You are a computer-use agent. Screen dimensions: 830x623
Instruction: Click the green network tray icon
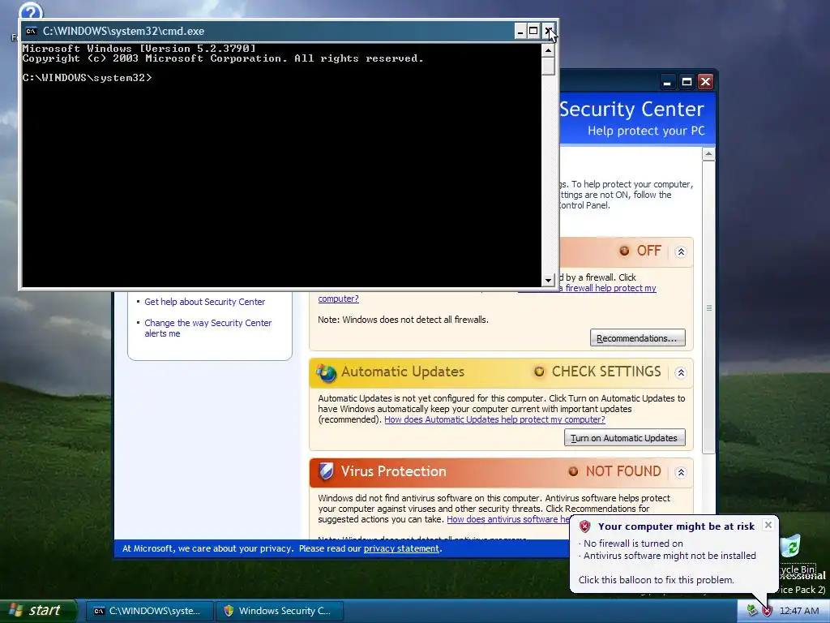coord(752,610)
